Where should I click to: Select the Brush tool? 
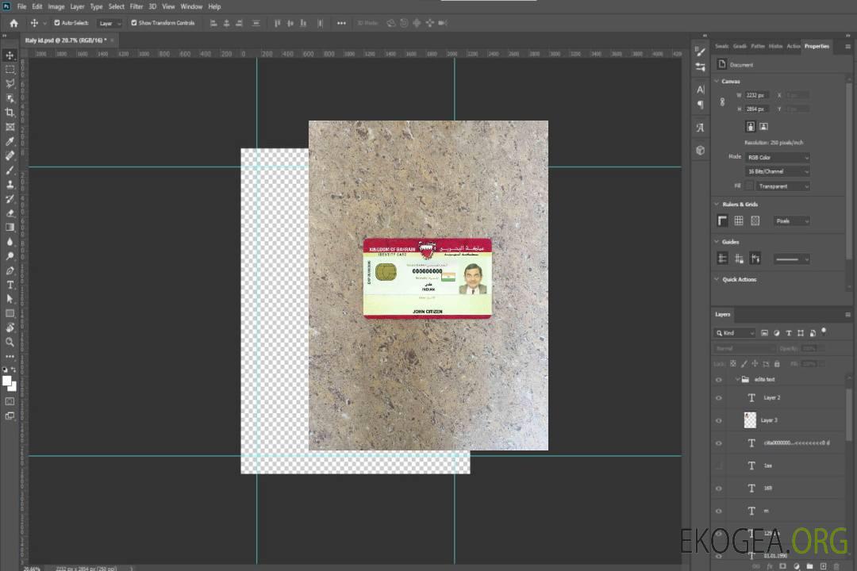pos(10,170)
